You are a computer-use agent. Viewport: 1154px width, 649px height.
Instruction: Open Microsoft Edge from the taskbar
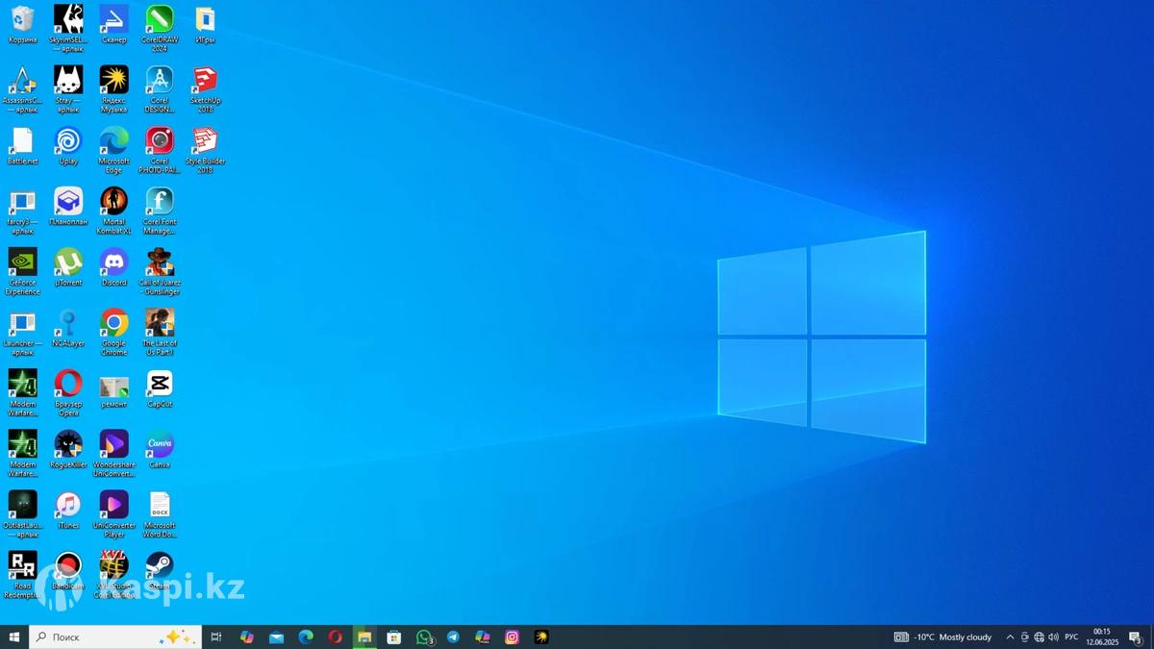coord(306,637)
